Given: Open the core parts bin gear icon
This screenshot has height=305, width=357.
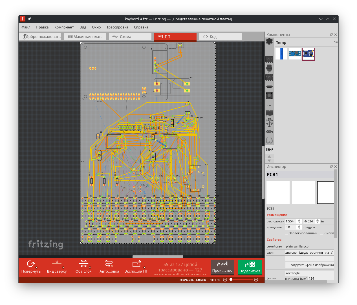Looking at the screenshot, I should pos(269,42).
